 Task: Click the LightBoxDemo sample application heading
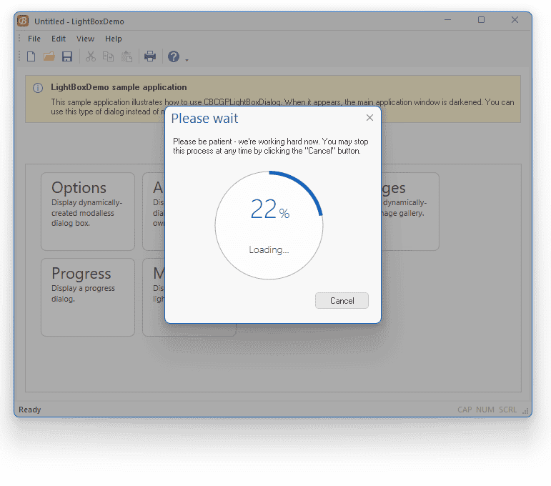[119, 87]
